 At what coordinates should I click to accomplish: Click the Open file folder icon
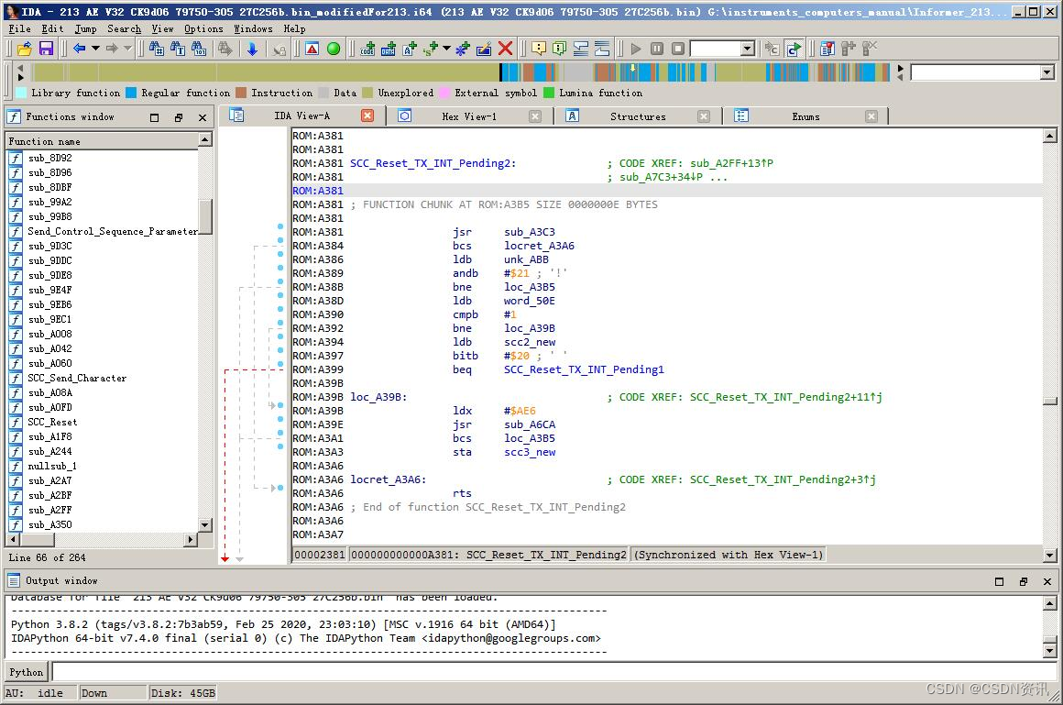pos(25,49)
